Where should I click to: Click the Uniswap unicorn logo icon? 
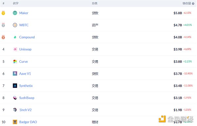tap(15, 49)
